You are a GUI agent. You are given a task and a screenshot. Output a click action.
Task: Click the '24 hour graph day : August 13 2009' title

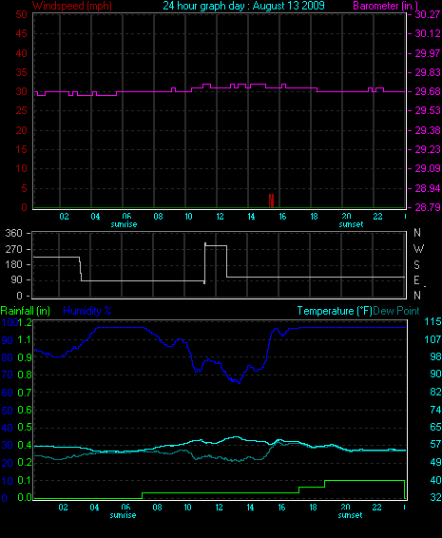click(243, 6)
